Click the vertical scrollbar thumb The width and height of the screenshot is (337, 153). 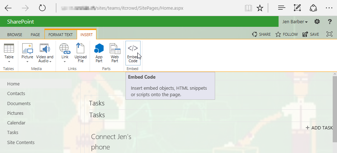tap(335, 109)
